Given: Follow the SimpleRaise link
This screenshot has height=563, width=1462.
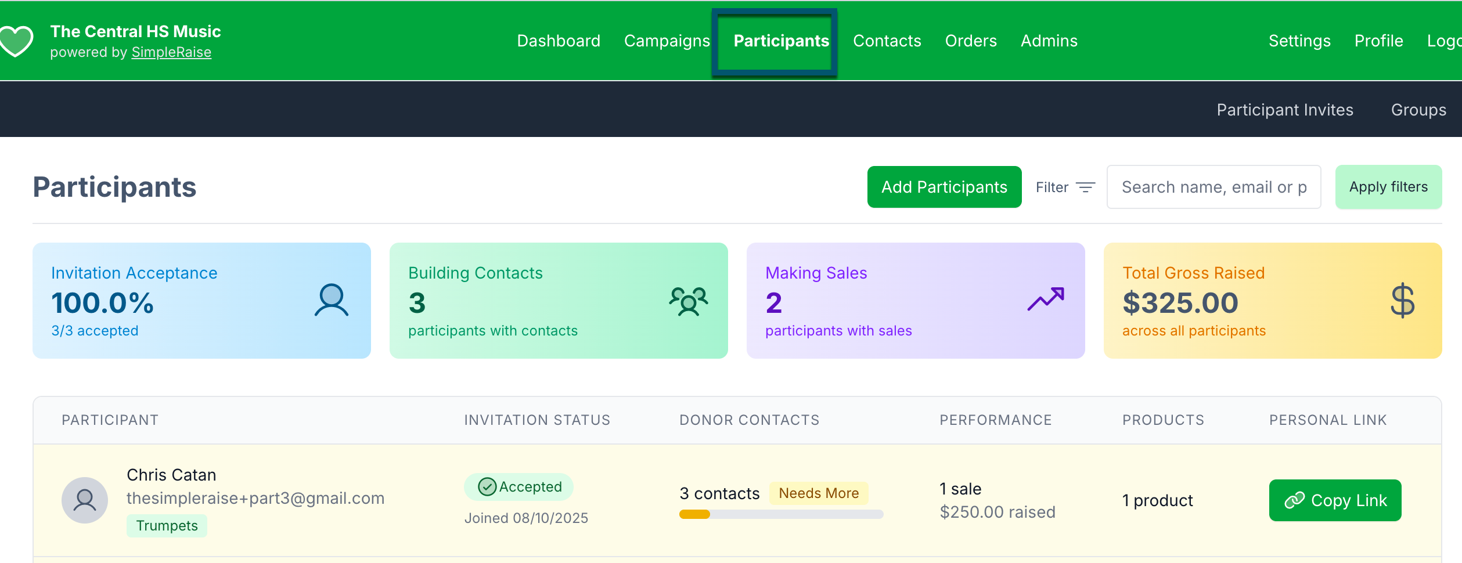Looking at the screenshot, I should (x=171, y=52).
